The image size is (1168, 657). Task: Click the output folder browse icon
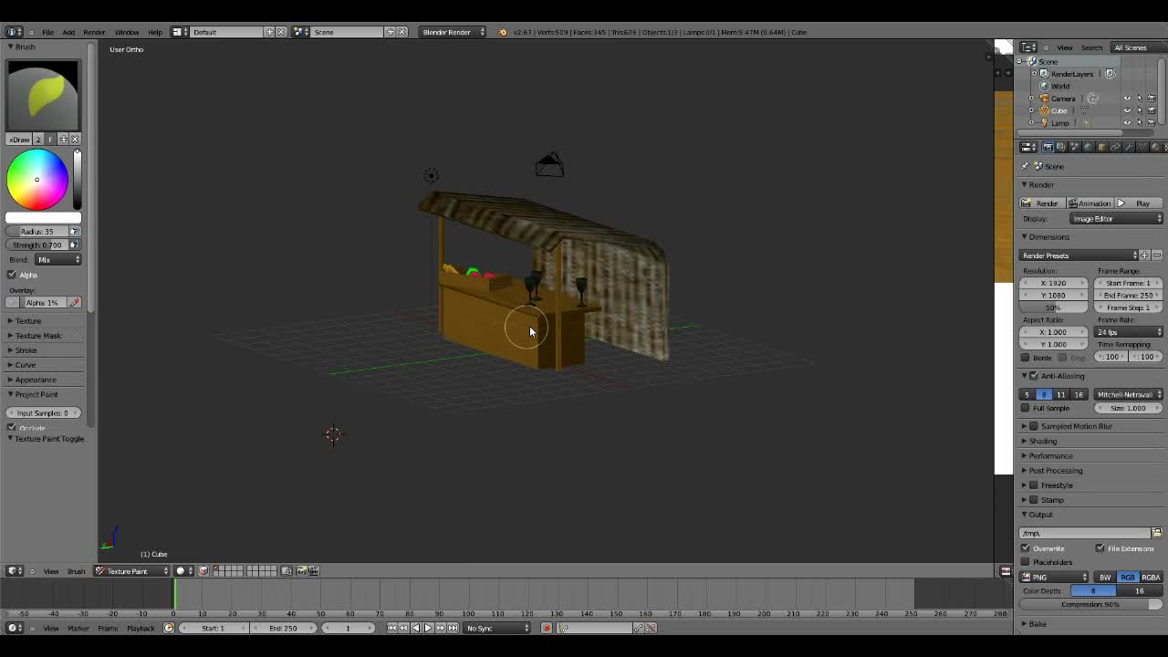[x=1156, y=533]
